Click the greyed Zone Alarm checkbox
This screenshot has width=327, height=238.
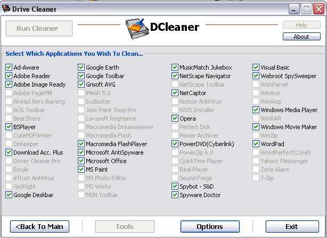click(x=256, y=169)
